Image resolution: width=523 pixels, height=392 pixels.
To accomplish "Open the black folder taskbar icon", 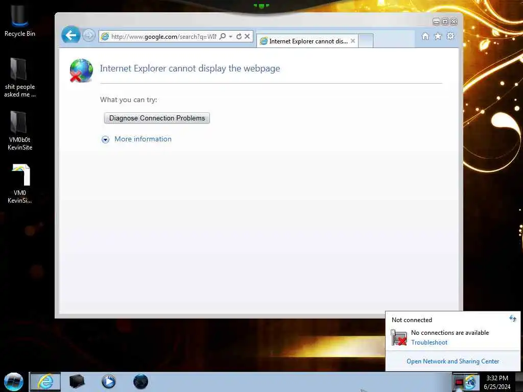I will click(x=77, y=382).
